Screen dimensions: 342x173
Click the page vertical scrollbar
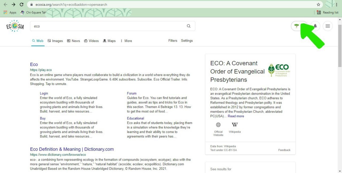[340, 45]
